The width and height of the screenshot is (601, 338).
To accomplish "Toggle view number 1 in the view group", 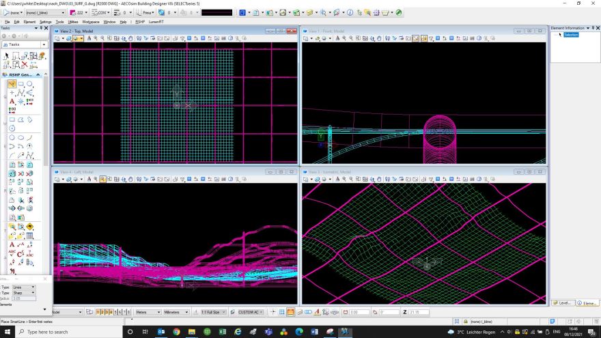I will [x=98, y=312].
